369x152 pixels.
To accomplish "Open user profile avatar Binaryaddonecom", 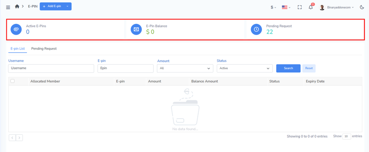I will coord(322,7).
